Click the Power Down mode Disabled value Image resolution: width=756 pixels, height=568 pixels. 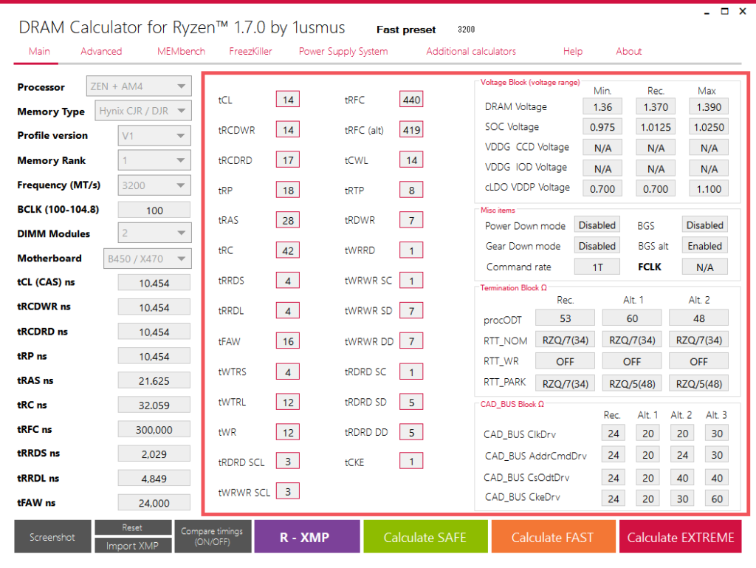[x=597, y=225]
